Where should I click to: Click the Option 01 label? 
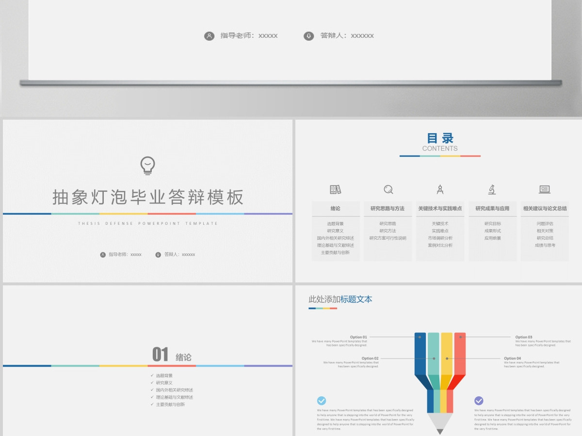358,337
